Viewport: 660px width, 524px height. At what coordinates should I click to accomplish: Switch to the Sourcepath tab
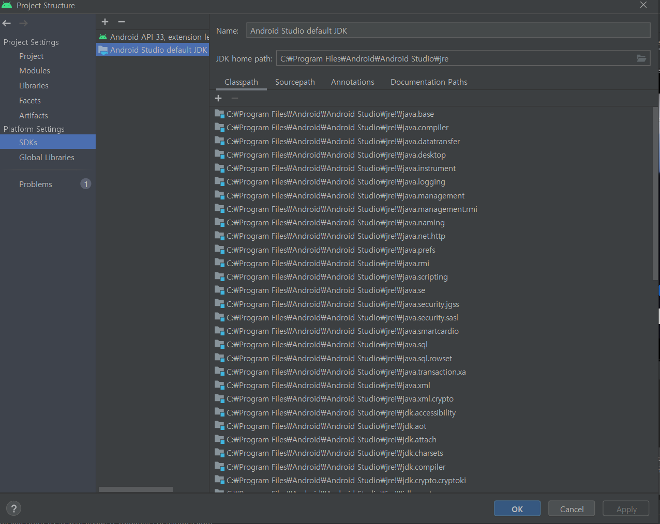tap(295, 82)
